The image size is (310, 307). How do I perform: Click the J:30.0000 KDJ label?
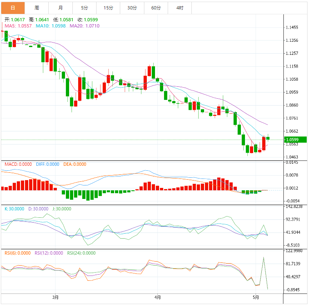tap(62, 209)
